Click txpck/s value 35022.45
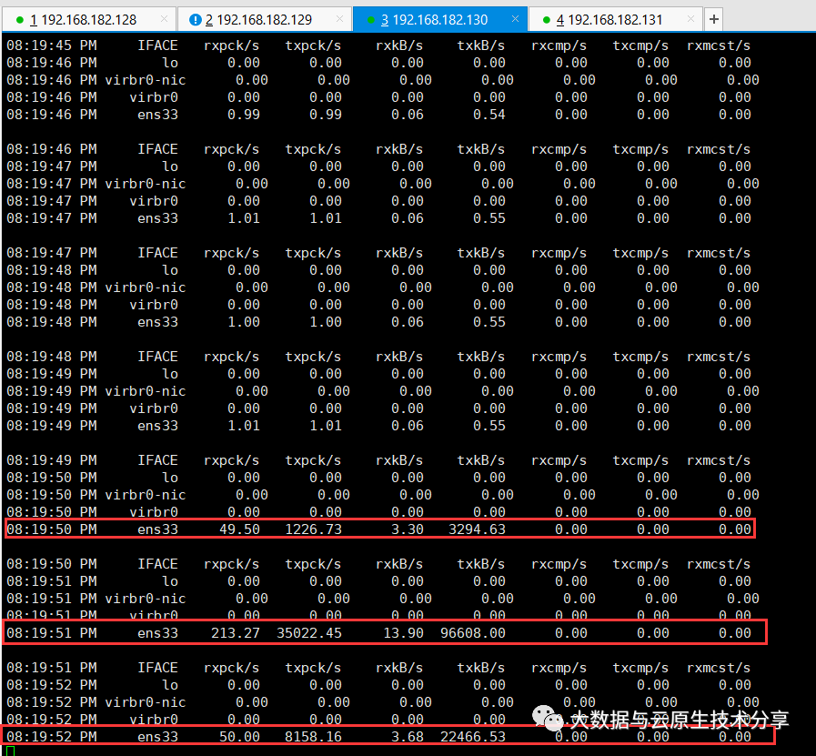Viewport: 816px width, 756px height. [309, 633]
